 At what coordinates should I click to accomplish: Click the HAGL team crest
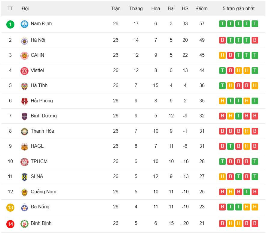24,147
